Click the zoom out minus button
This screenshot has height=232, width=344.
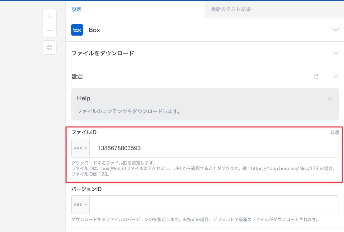coord(49,30)
